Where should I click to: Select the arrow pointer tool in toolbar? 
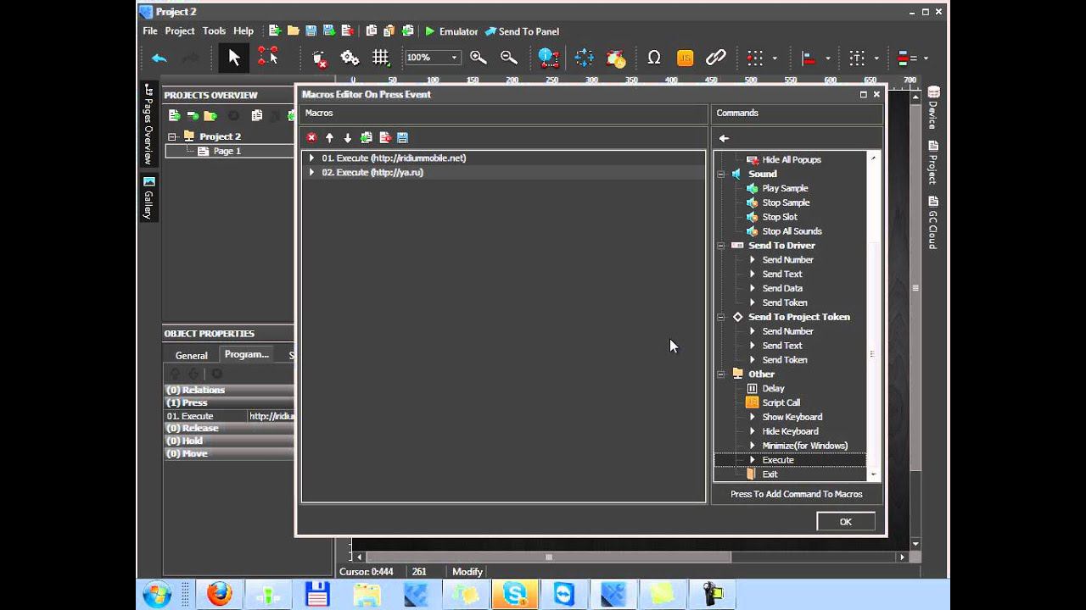pyautogui.click(x=234, y=58)
